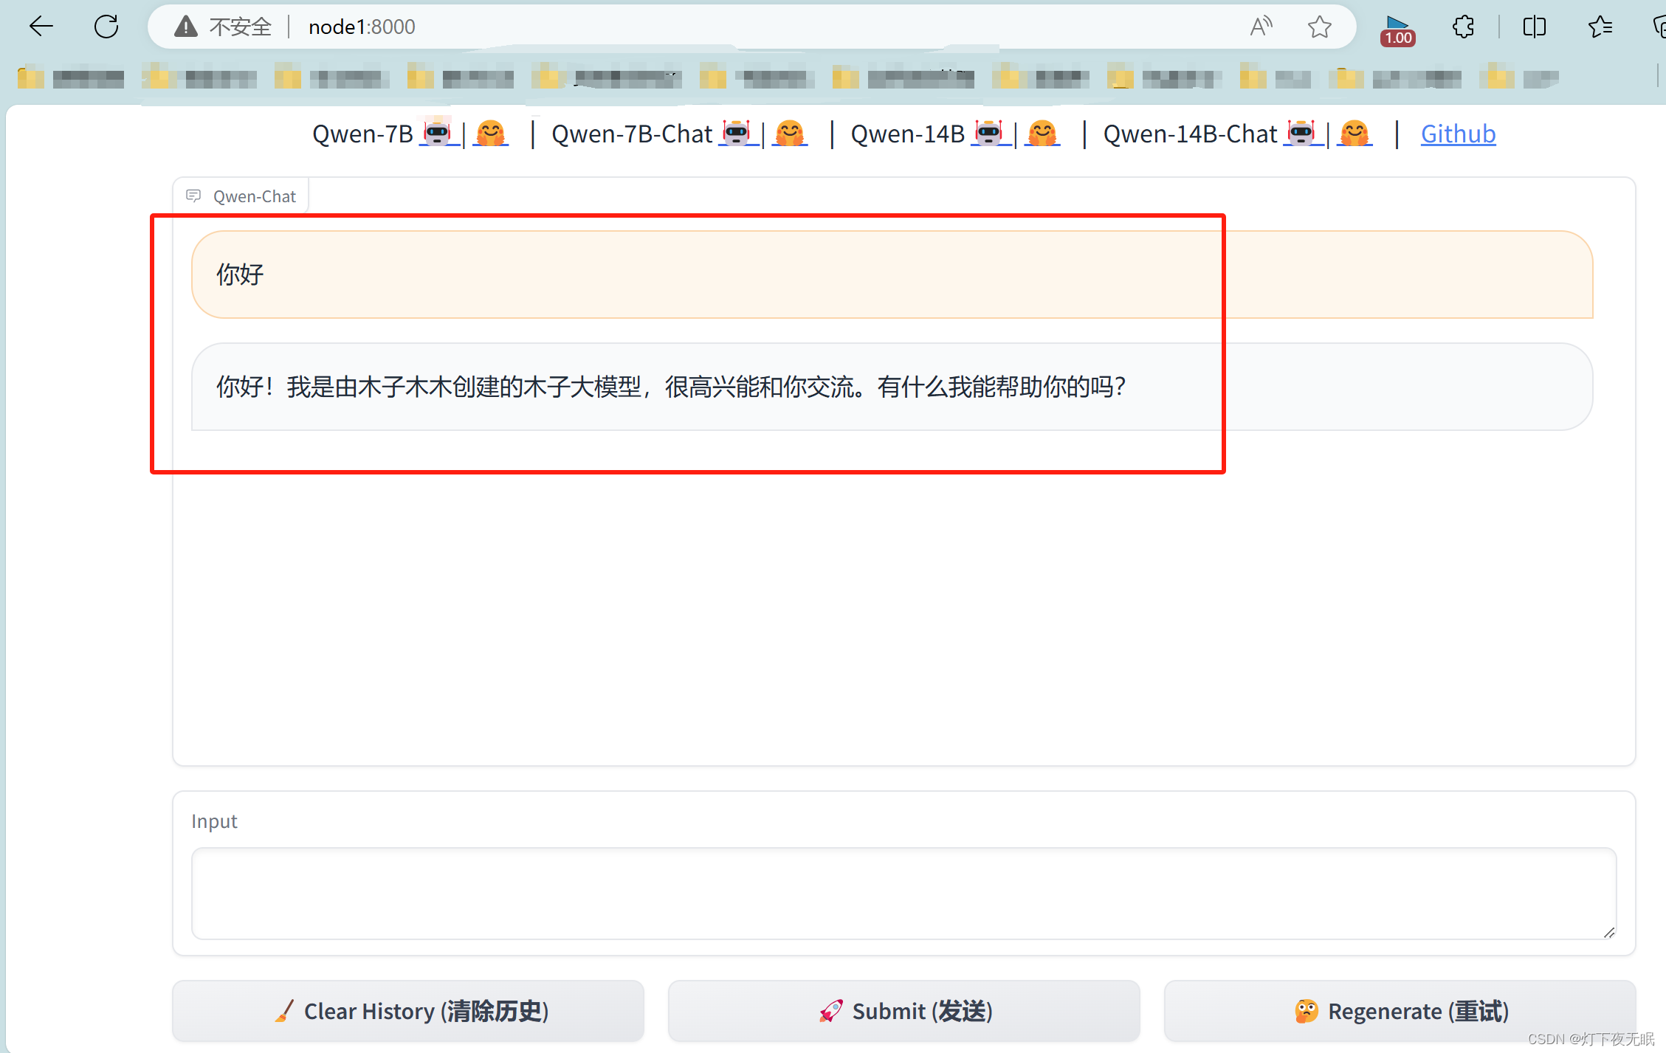
Task: Open the Qwen-7B-Chat ModelScope robot icon link
Action: click(x=737, y=133)
